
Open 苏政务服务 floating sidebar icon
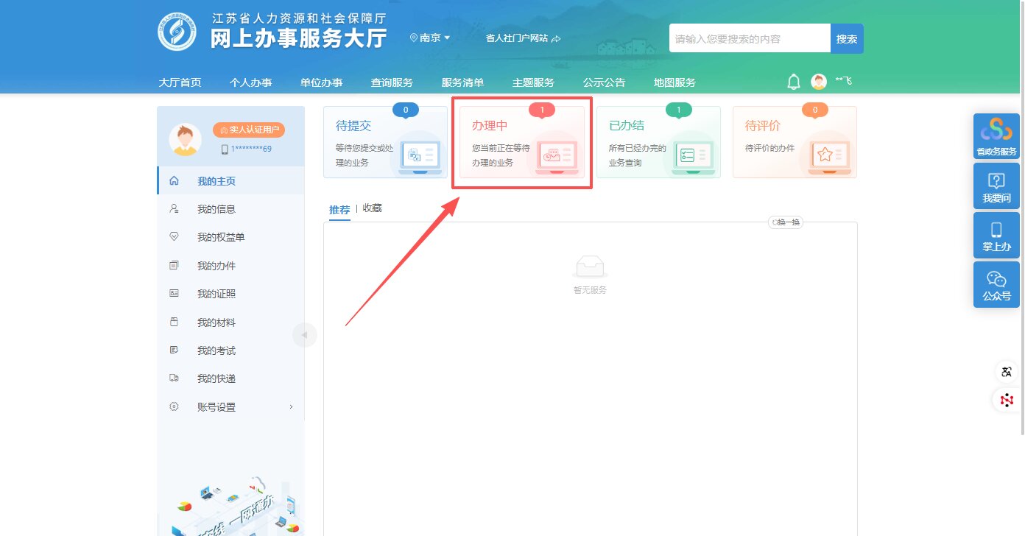pyautogui.click(x=996, y=136)
